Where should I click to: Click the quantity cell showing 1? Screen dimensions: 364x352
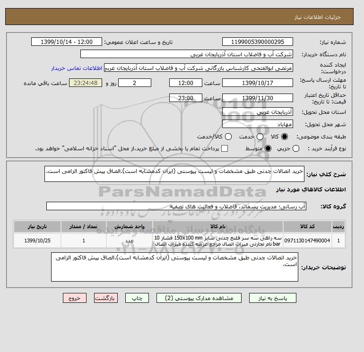point(84,240)
